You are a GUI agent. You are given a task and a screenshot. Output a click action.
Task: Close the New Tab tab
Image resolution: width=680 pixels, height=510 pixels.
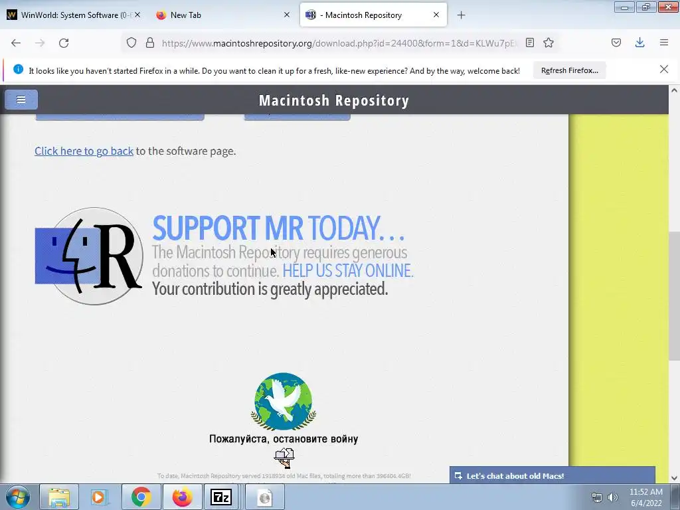287,15
